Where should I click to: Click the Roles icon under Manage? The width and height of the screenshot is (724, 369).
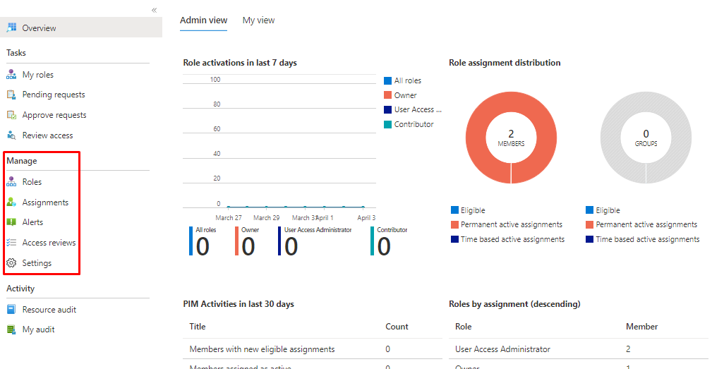point(11,182)
